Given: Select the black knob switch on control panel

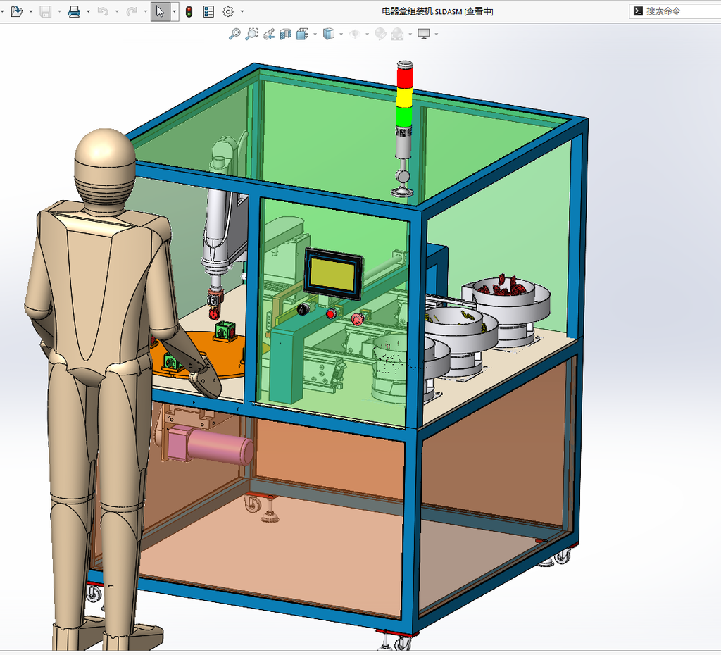Looking at the screenshot, I should 303,308.
